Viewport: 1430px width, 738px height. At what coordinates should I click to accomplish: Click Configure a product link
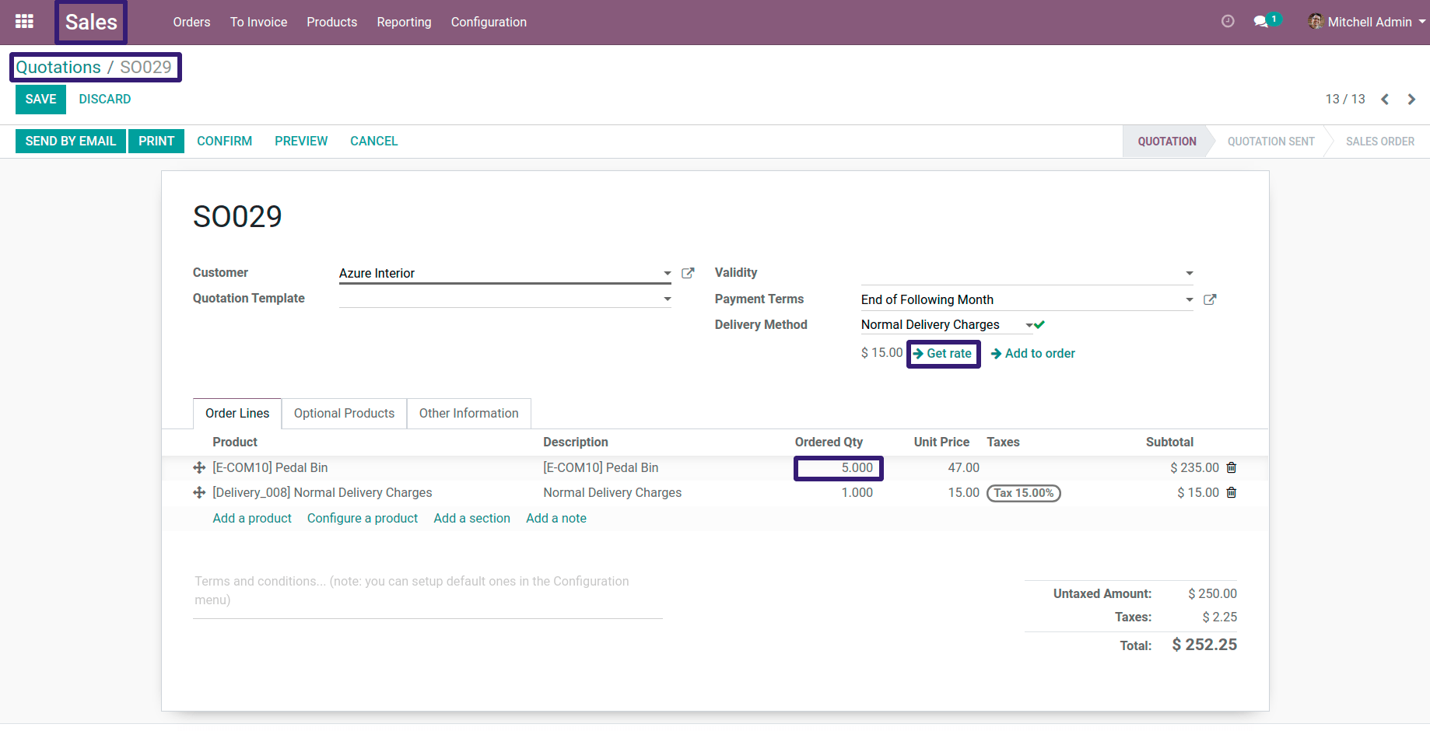[x=363, y=518]
